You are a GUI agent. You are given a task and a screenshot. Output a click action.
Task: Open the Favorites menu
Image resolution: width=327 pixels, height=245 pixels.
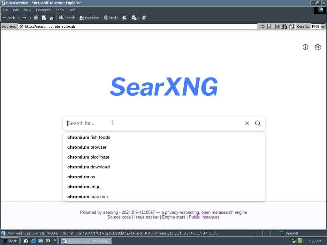point(43,10)
